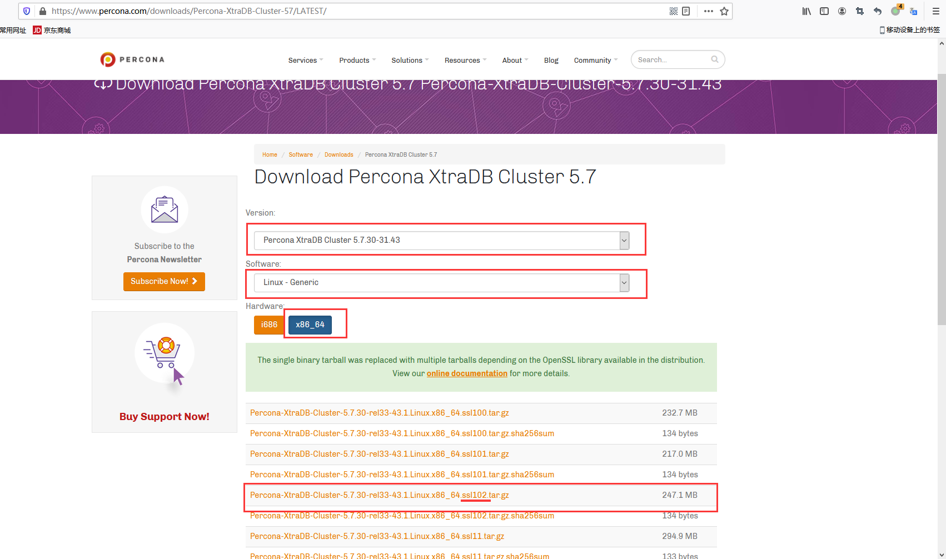Open Firefox account icon
Screen dimensions: 946x559
pos(842,11)
